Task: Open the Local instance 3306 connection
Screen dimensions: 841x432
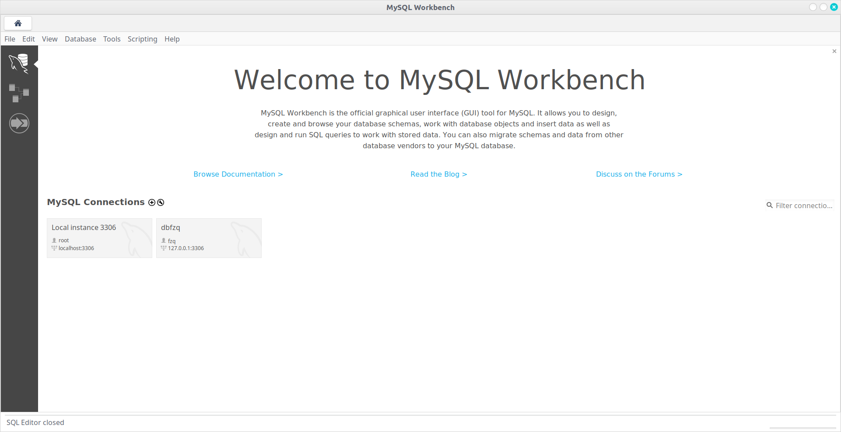Action: coord(99,238)
